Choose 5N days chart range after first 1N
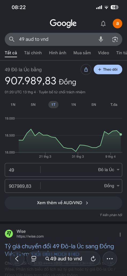 (33, 105)
